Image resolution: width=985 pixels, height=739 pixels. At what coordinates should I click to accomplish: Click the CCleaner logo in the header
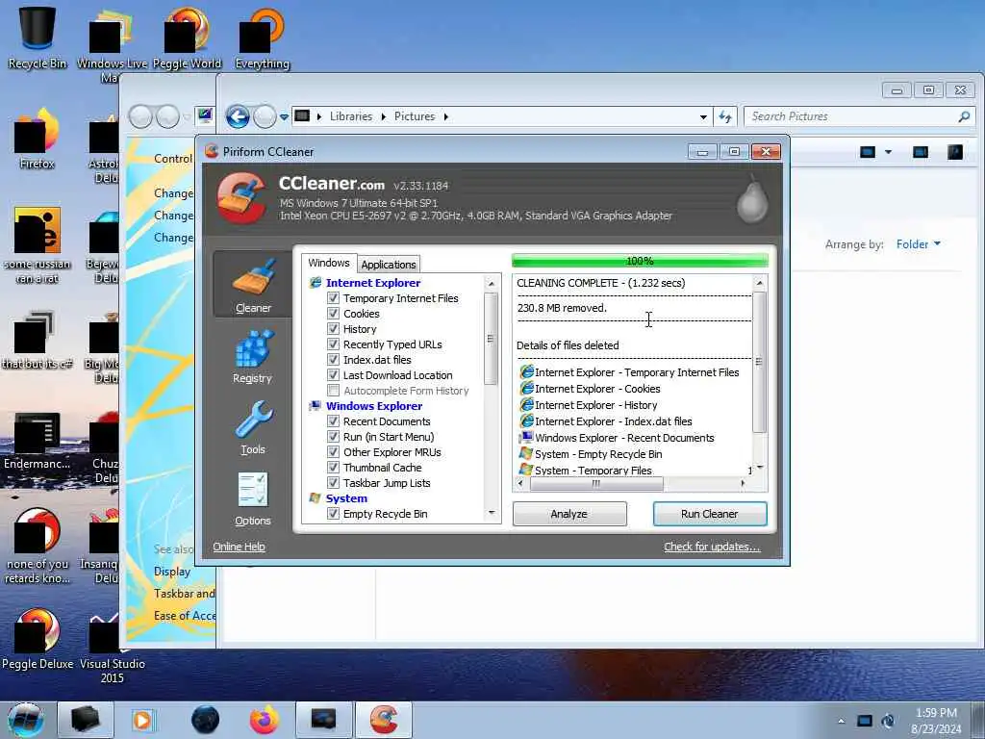point(241,198)
